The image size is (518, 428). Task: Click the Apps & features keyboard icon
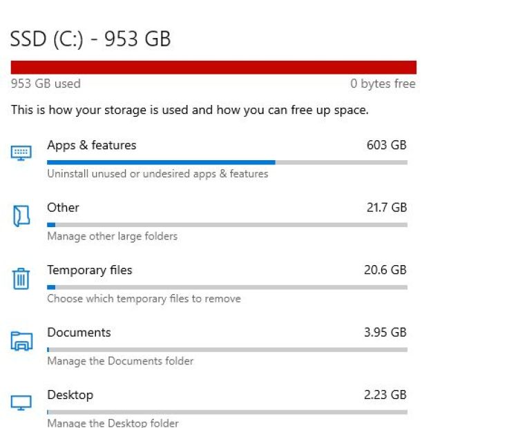pos(21,153)
